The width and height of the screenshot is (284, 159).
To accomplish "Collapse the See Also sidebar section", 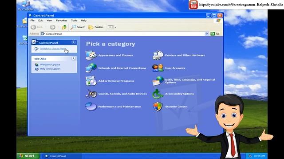I will point(73,58).
